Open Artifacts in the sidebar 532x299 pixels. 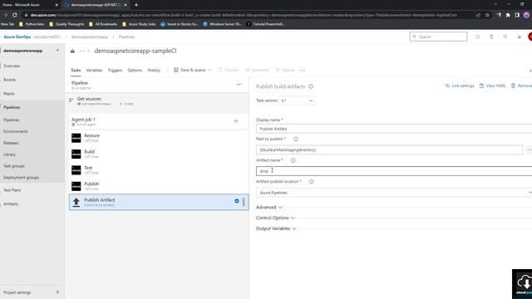(11, 204)
